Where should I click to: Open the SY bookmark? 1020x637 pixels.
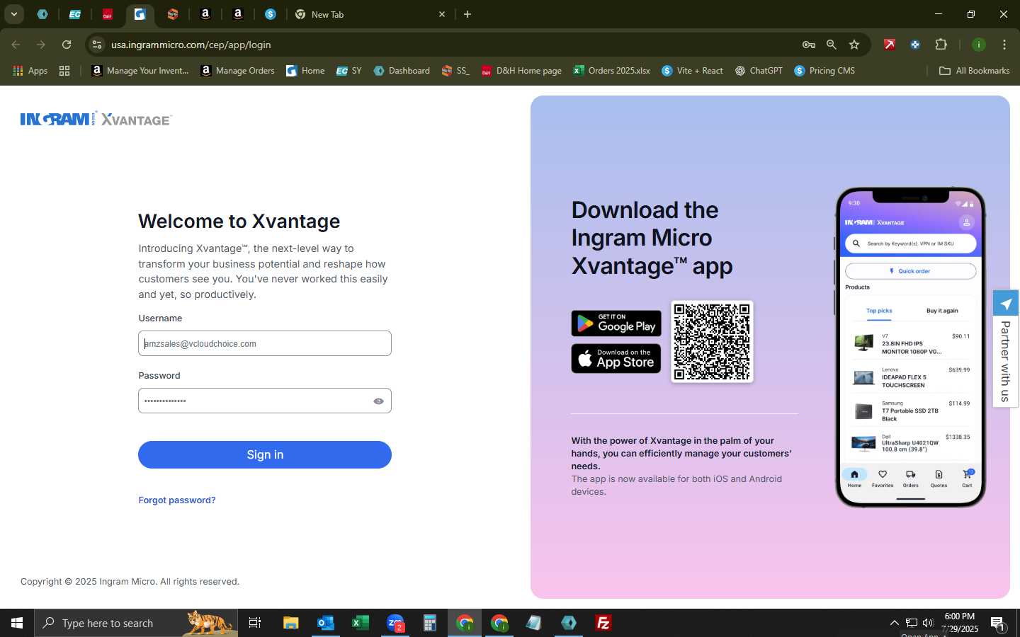tap(348, 71)
